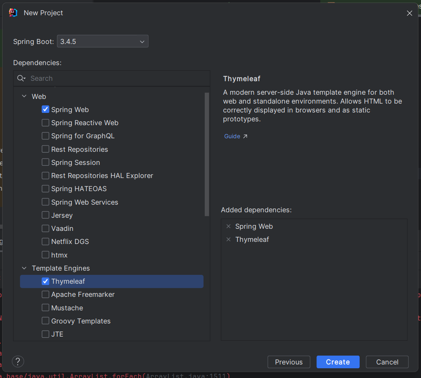
Task: Focus the dependencies Search field
Action: coord(112,78)
